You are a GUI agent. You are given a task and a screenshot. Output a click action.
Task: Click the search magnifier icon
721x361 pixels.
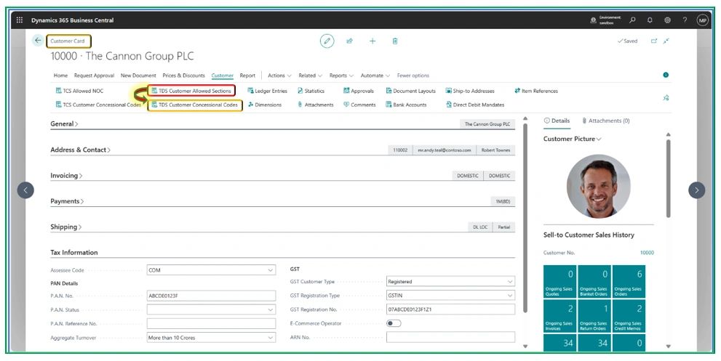click(632, 20)
